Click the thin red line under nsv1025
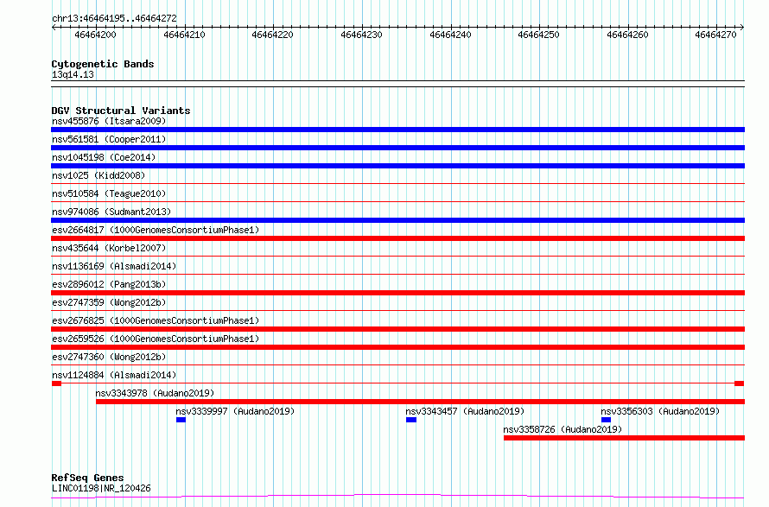 pyautogui.click(x=397, y=184)
